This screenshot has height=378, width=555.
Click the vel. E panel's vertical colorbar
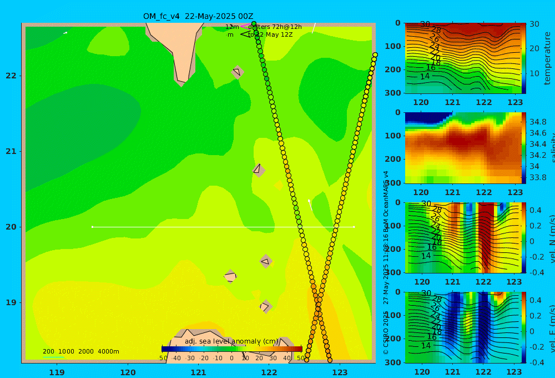tap(524, 327)
